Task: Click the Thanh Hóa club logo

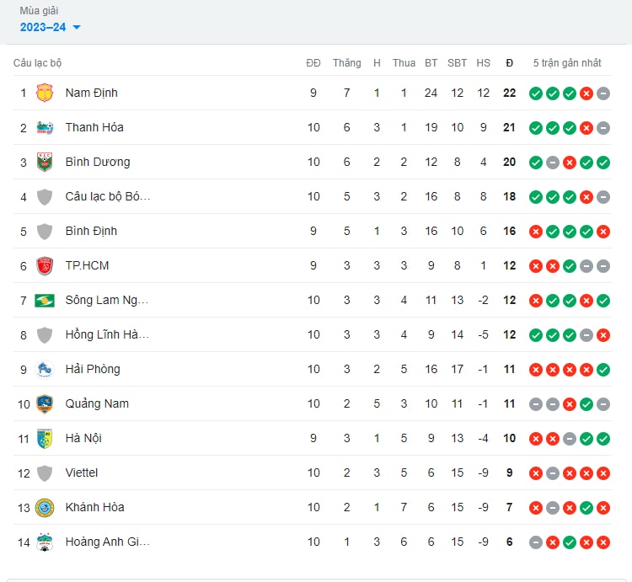Action: click(x=45, y=128)
